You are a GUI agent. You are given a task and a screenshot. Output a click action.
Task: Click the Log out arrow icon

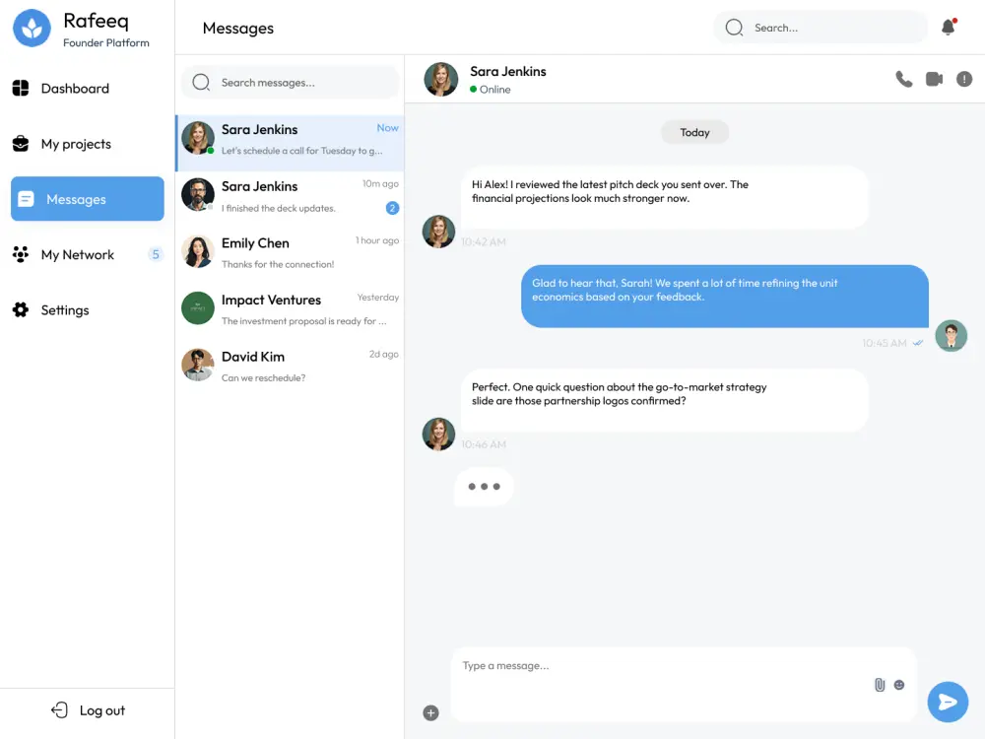[59, 710]
